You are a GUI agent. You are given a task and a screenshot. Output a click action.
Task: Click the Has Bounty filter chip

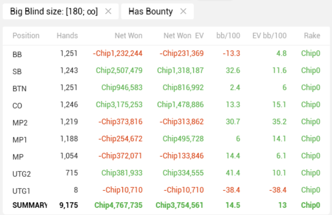click(x=150, y=12)
